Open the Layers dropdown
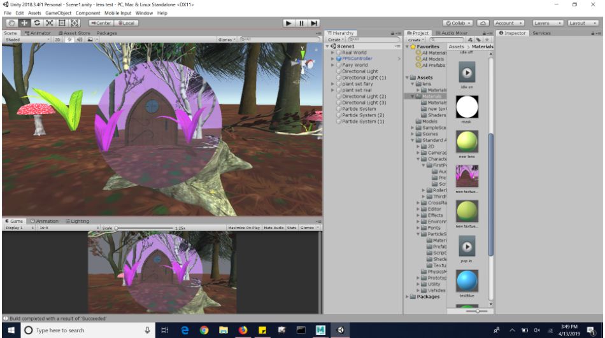 pyautogui.click(x=548, y=23)
